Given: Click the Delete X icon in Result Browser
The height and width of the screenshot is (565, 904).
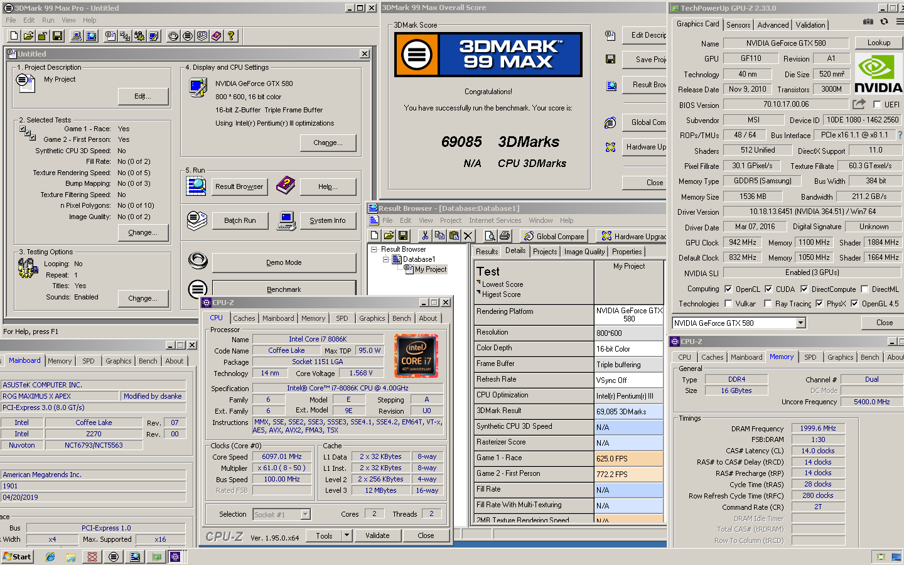Looking at the screenshot, I should click(468, 236).
